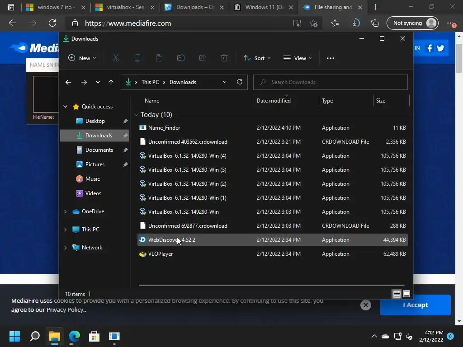Screen dimensions: 463x347
Task: Open taskbar Search
Action: pos(35,336)
